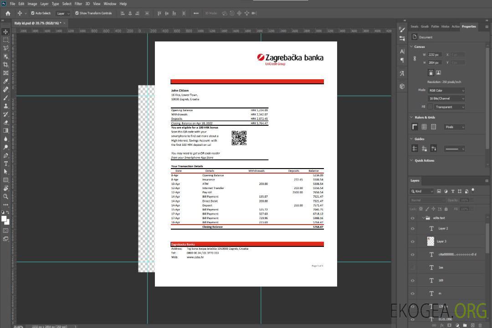This screenshot has height=328, width=492.
Task: Select the Rectangular Marquee tool
Action: (x=5, y=40)
